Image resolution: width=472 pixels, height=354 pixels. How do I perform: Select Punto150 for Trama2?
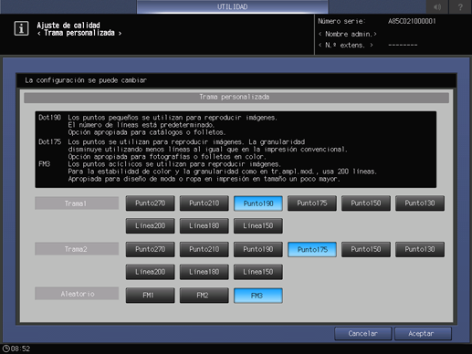(x=366, y=249)
